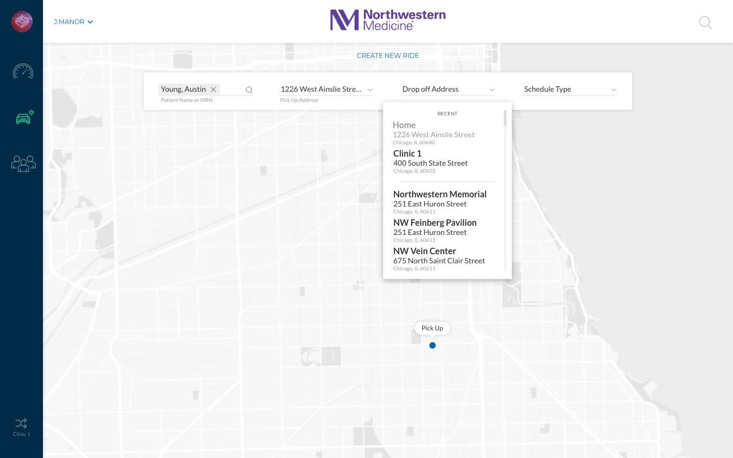733x458 pixels.
Task: Select Clinic 1 from recent addresses
Action: [x=430, y=161]
